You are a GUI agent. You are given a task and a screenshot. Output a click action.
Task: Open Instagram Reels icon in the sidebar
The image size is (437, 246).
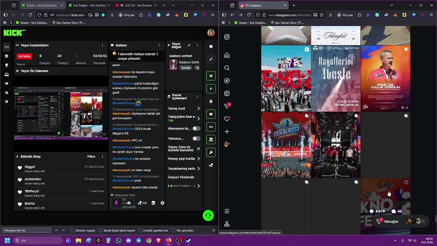click(x=227, y=93)
